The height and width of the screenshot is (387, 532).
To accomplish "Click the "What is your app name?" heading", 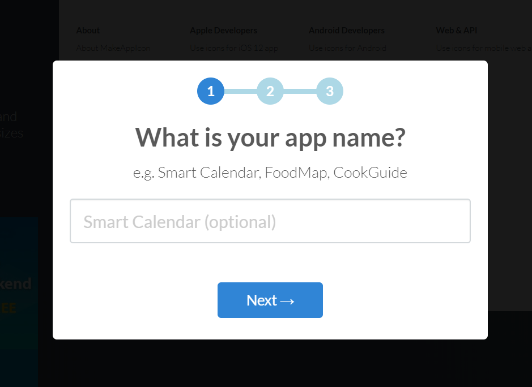I will point(270,137).
